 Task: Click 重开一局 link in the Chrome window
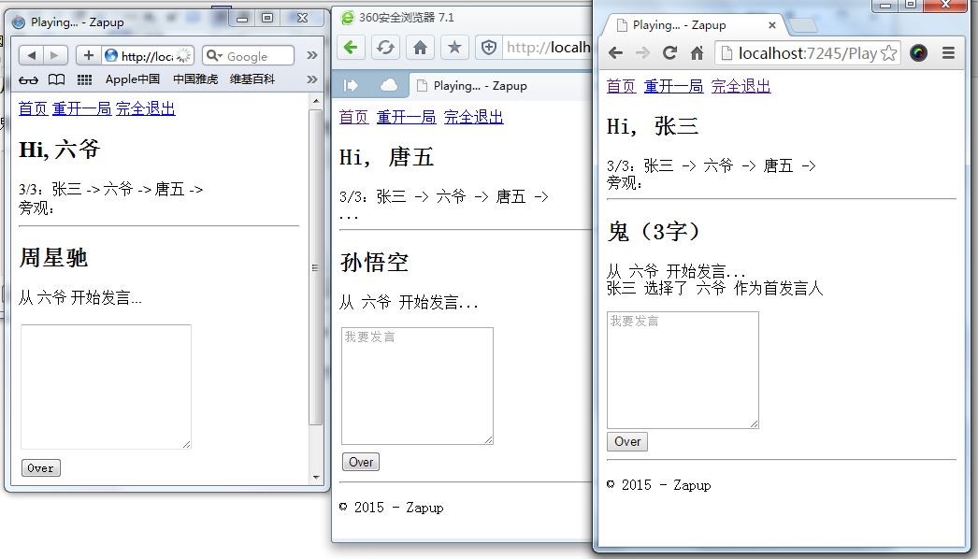(x=673, y=86)
